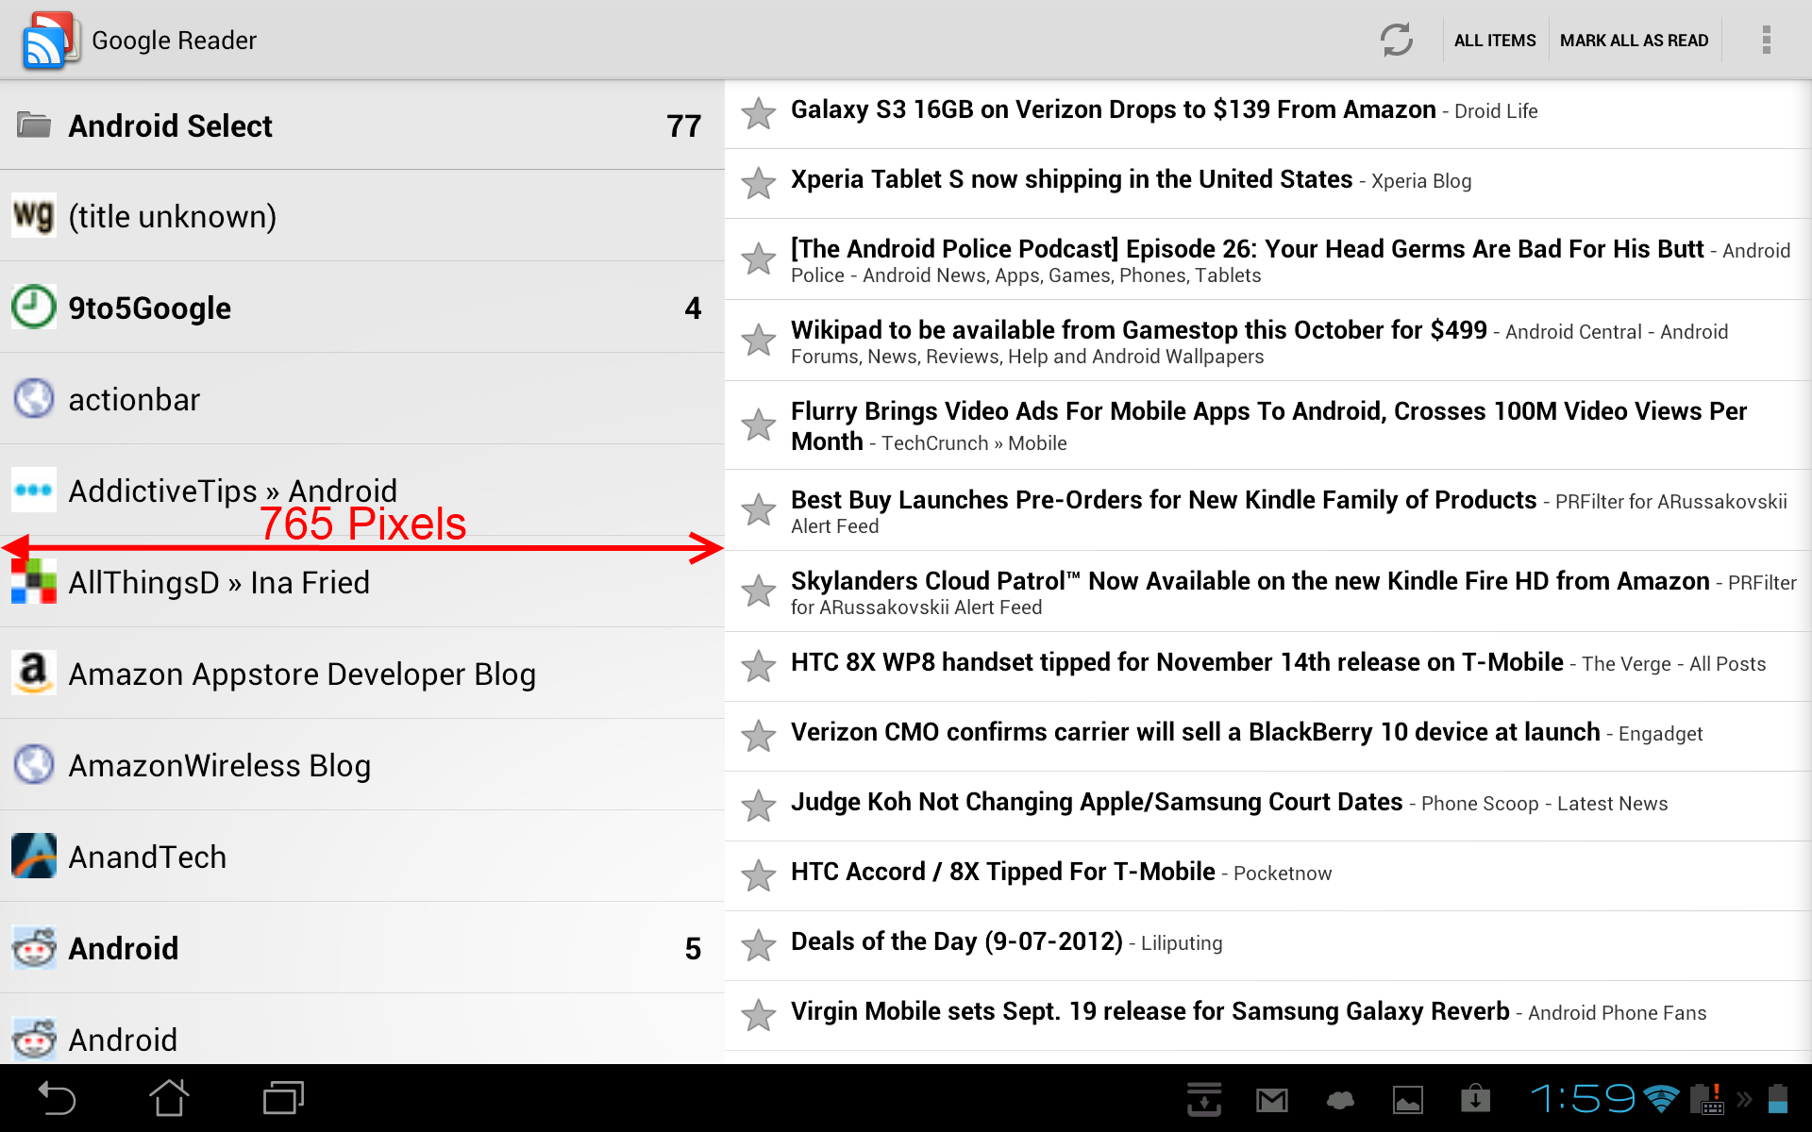Star the Android Police Podcast article
Viewport: 1812px width, 1132px height.
759,258
